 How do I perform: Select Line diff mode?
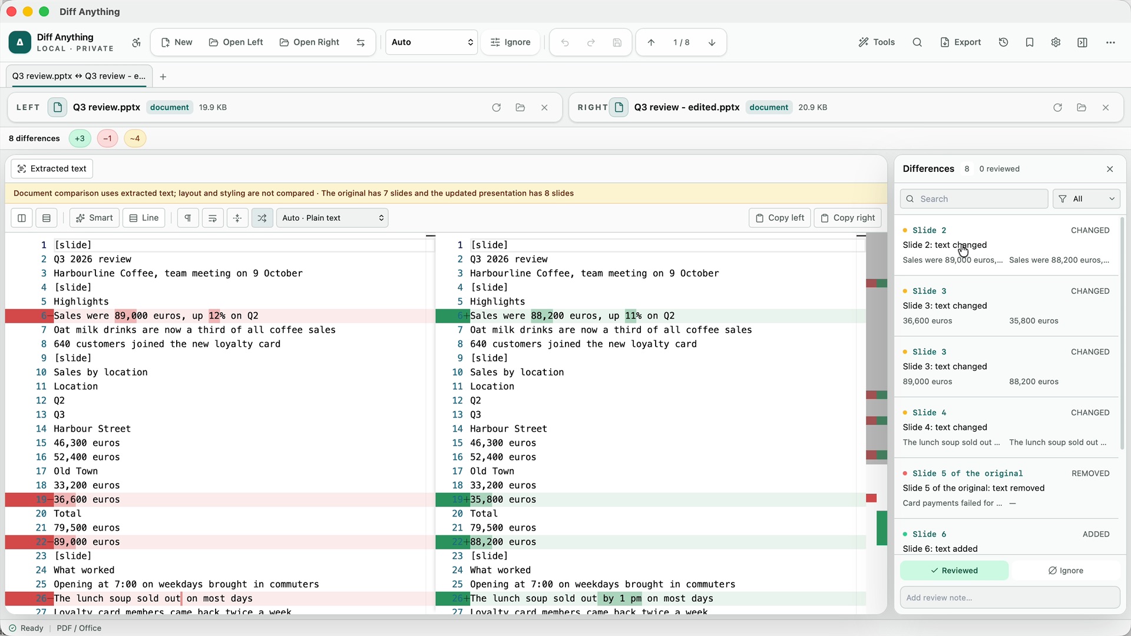[144, 218]
